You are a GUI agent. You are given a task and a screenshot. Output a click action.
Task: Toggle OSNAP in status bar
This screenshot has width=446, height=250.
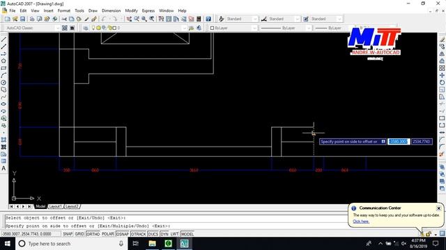[x=123, y=234]
